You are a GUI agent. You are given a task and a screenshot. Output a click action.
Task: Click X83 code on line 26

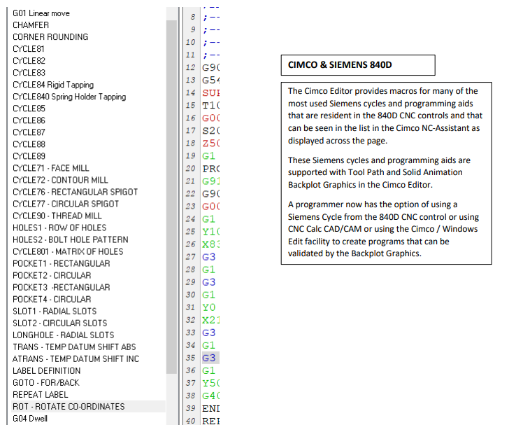pyautogui.click(x=210, y=244)
